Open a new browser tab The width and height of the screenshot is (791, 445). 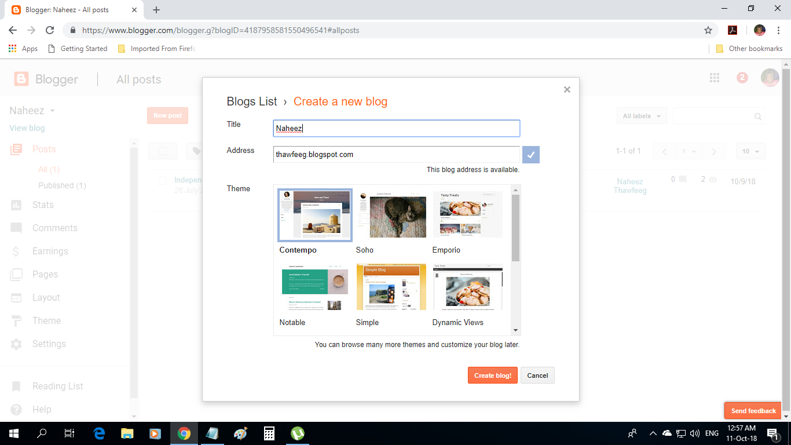tap(156, 10)
